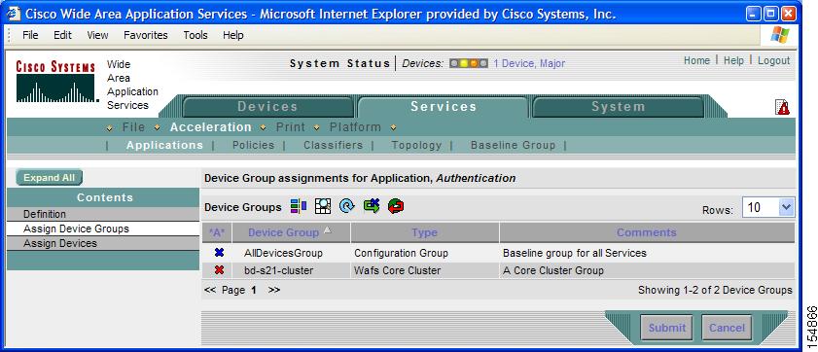Select the Acceleration submenu
The image size is (818, 352).
point(211,127)
